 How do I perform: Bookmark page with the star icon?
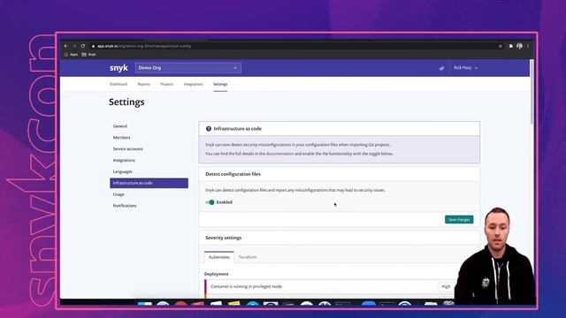click(x=501, y=46)
